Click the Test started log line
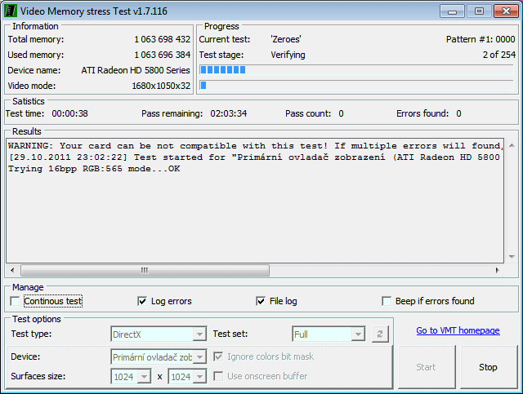Screen dimensions: 523x394 255,157
